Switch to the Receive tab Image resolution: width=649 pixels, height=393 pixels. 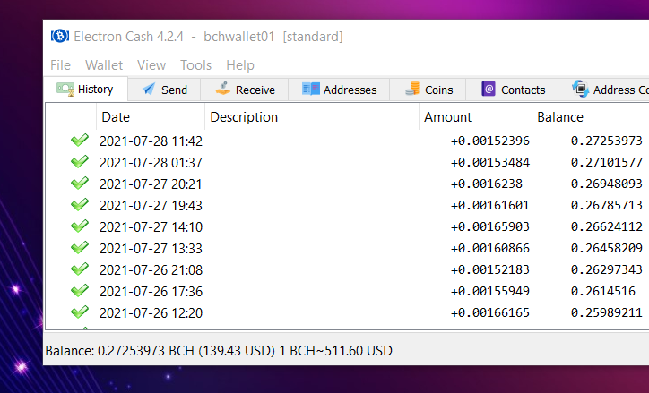tap(245, 90)
